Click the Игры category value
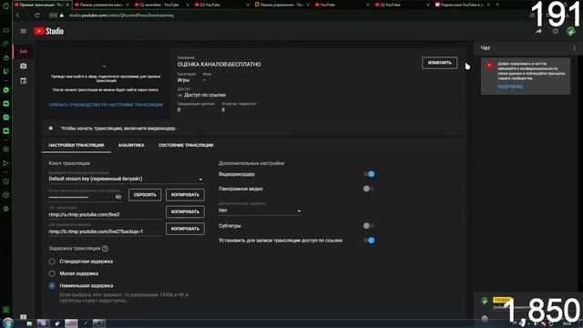The width and height of the screenshot is (583, 328). pyautogui.click(x=183, y=80)
